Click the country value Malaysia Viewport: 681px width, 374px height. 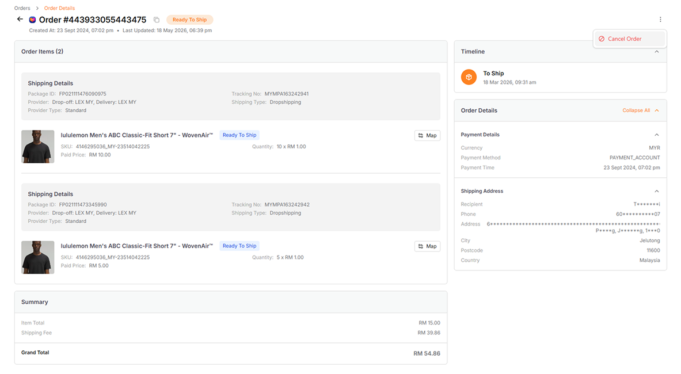(x=649, y=261)
